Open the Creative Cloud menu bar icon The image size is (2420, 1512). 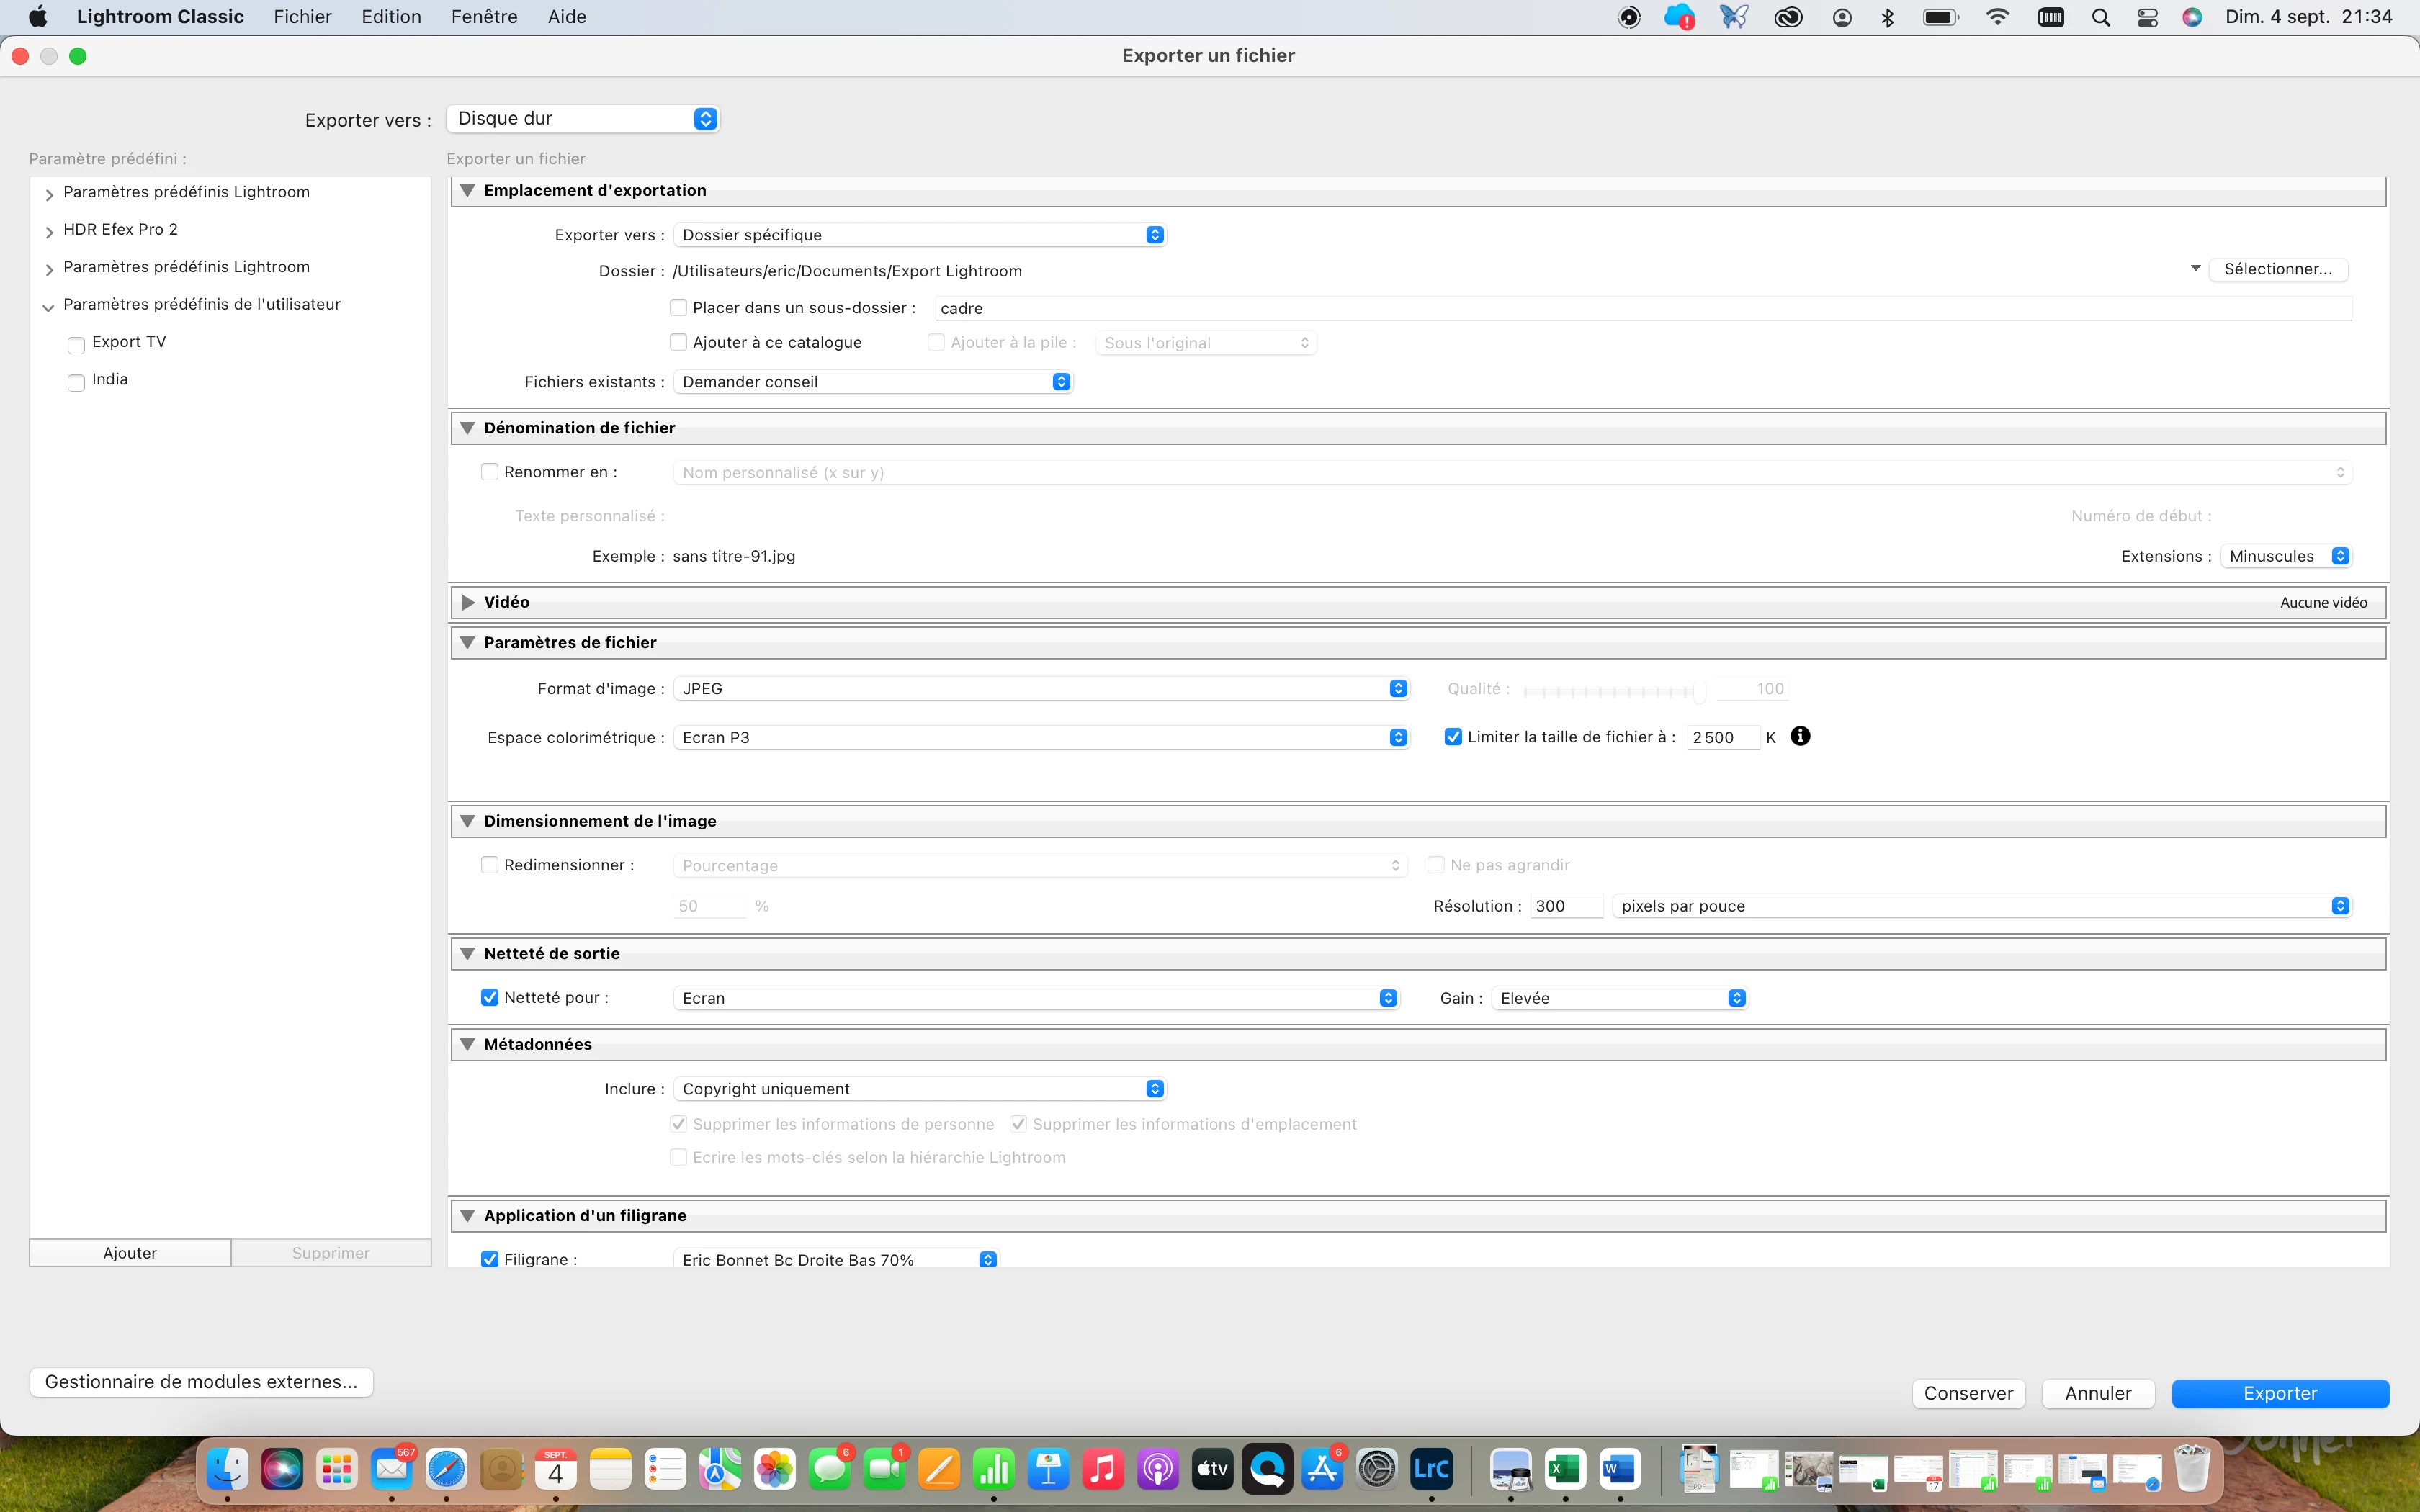click(x=1788, y=17)
